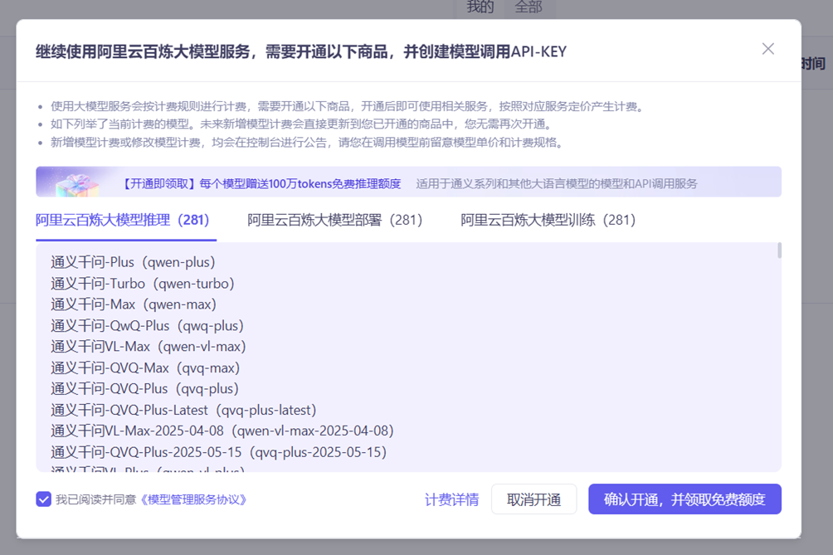
Task: Click the 取消开通 button
Action: click(x=534, y=499)
